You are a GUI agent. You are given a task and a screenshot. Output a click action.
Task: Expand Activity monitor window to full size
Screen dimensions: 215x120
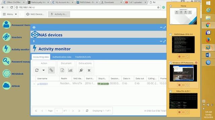(x=164, y=41)
